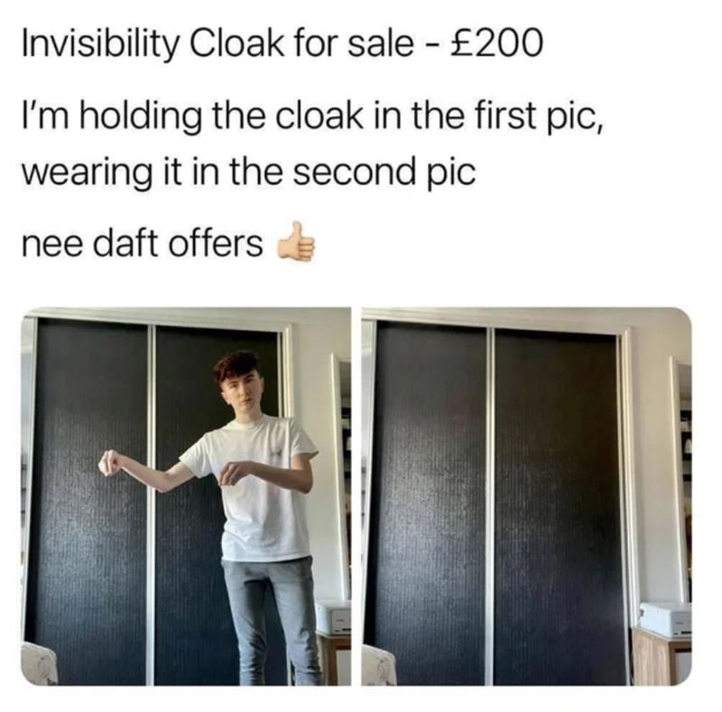Click the white printer in first photo

(334, 615)
